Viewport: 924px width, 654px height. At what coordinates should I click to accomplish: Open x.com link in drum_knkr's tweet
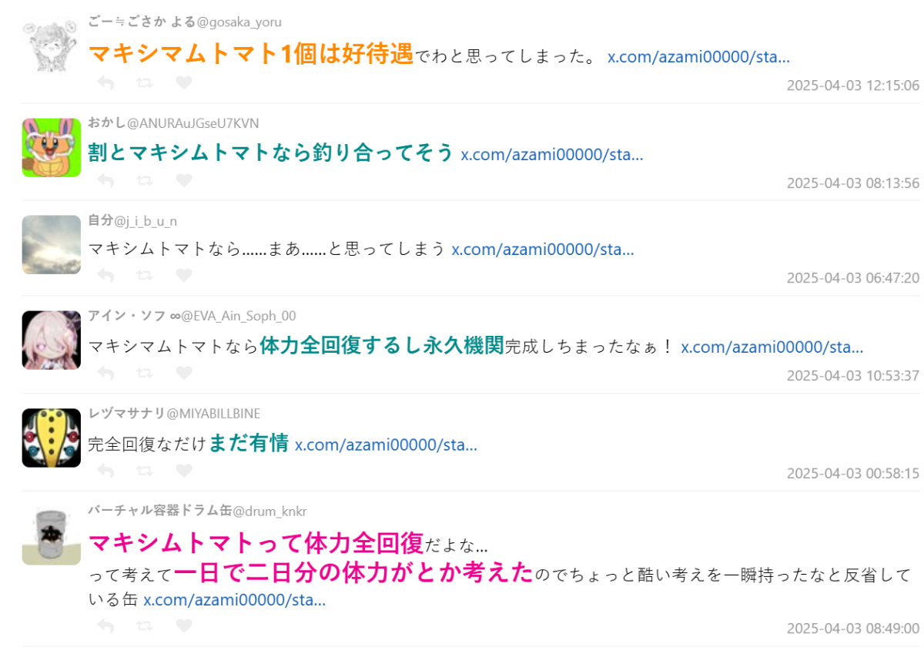click(x=234, y=600)
